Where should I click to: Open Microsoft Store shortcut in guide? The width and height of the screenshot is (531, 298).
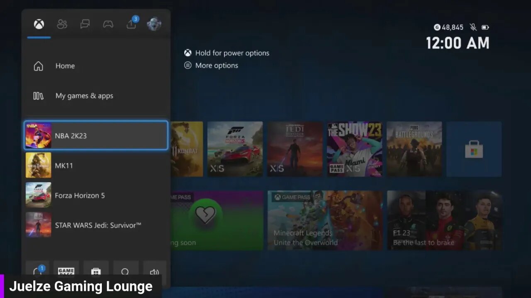point(96,271)
